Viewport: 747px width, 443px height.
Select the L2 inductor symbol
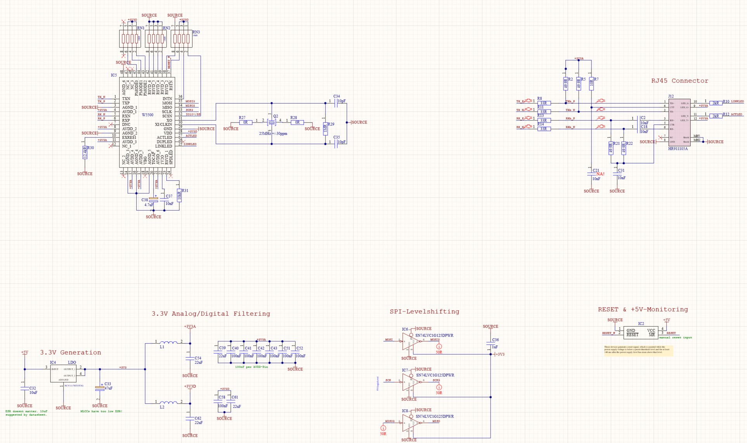(168, 403)
